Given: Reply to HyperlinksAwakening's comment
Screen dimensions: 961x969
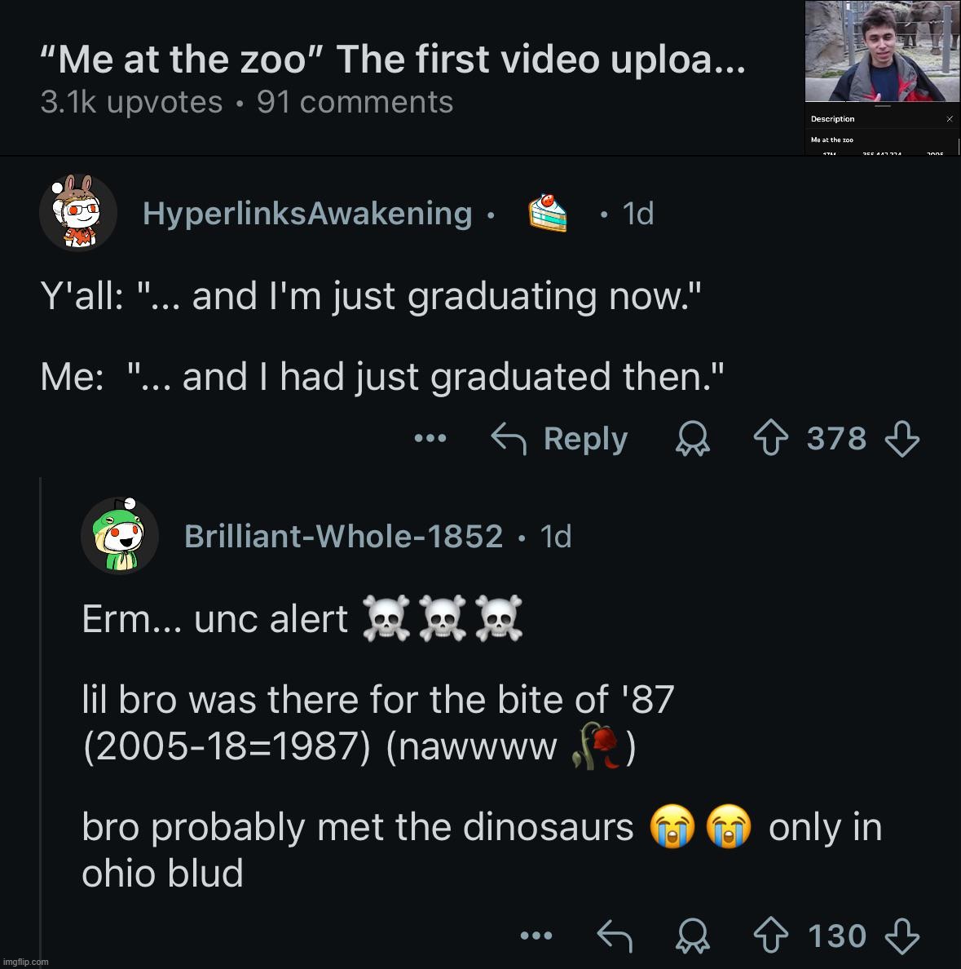Looking at the screenshot, I should click(560, 439).
